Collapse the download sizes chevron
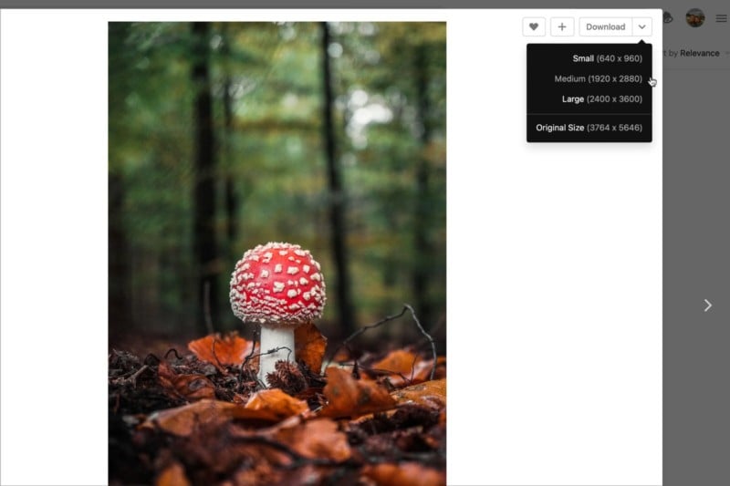 (642, 27)
